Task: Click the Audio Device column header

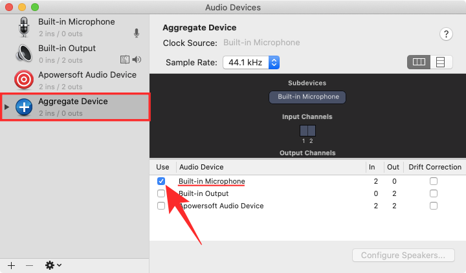Action: click(x=201, y=167)
